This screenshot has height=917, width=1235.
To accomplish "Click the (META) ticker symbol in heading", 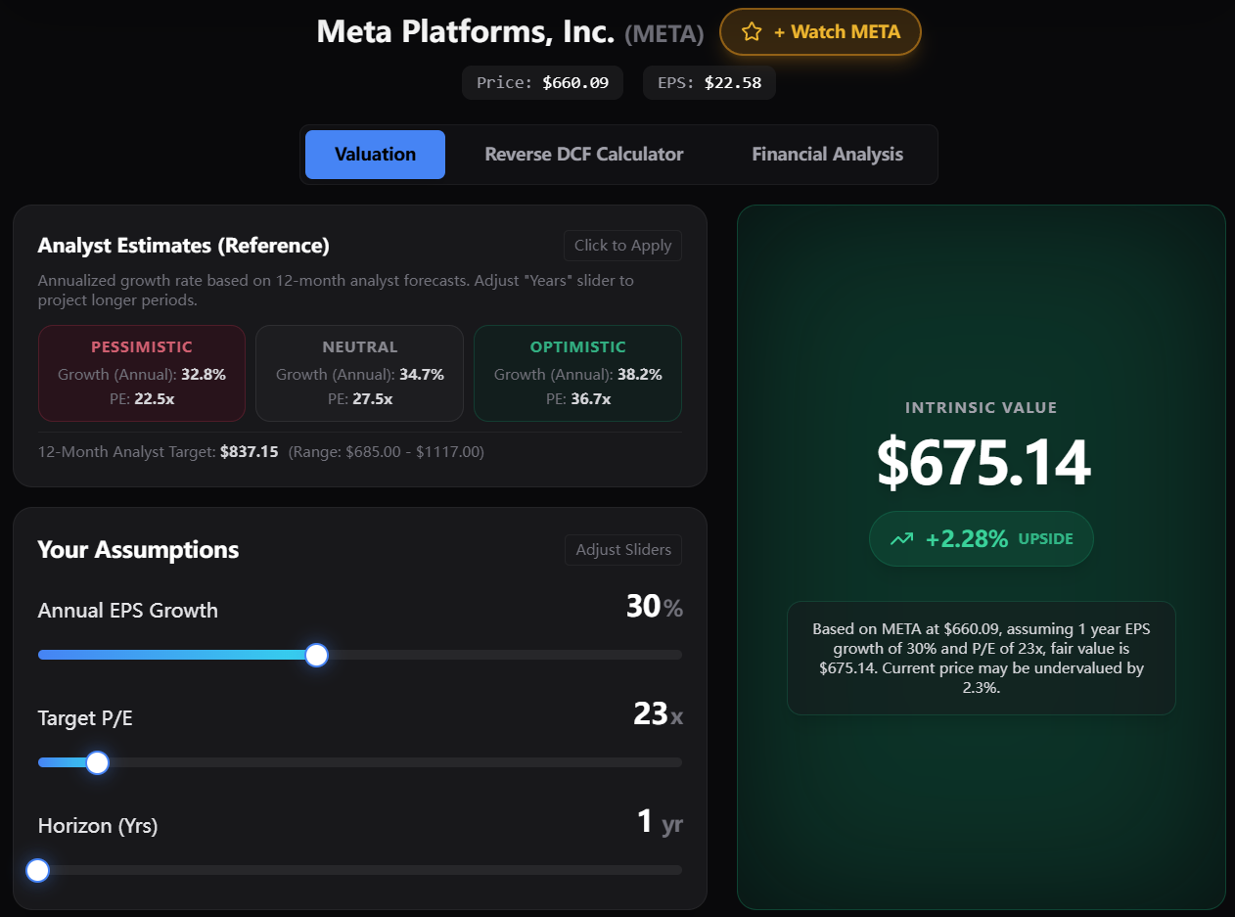I will (664, 34).
